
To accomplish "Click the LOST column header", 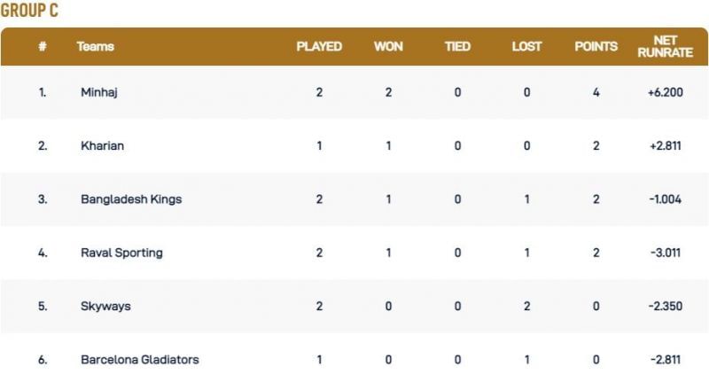I will point(526,46).
